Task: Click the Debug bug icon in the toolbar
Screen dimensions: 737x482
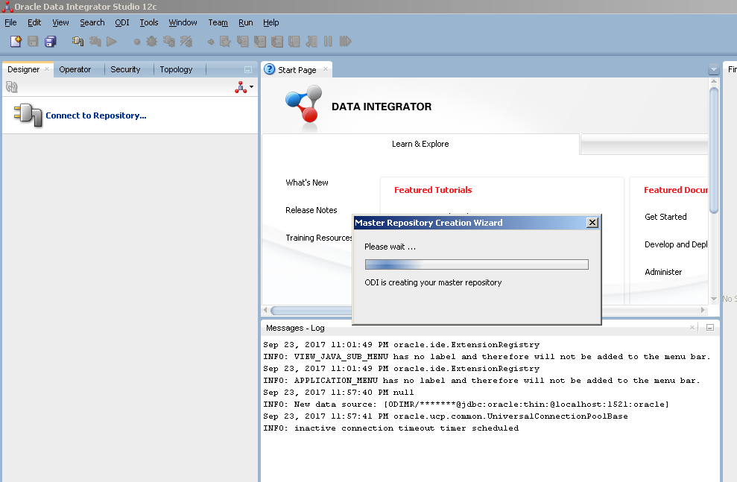Action: [151, 41]
